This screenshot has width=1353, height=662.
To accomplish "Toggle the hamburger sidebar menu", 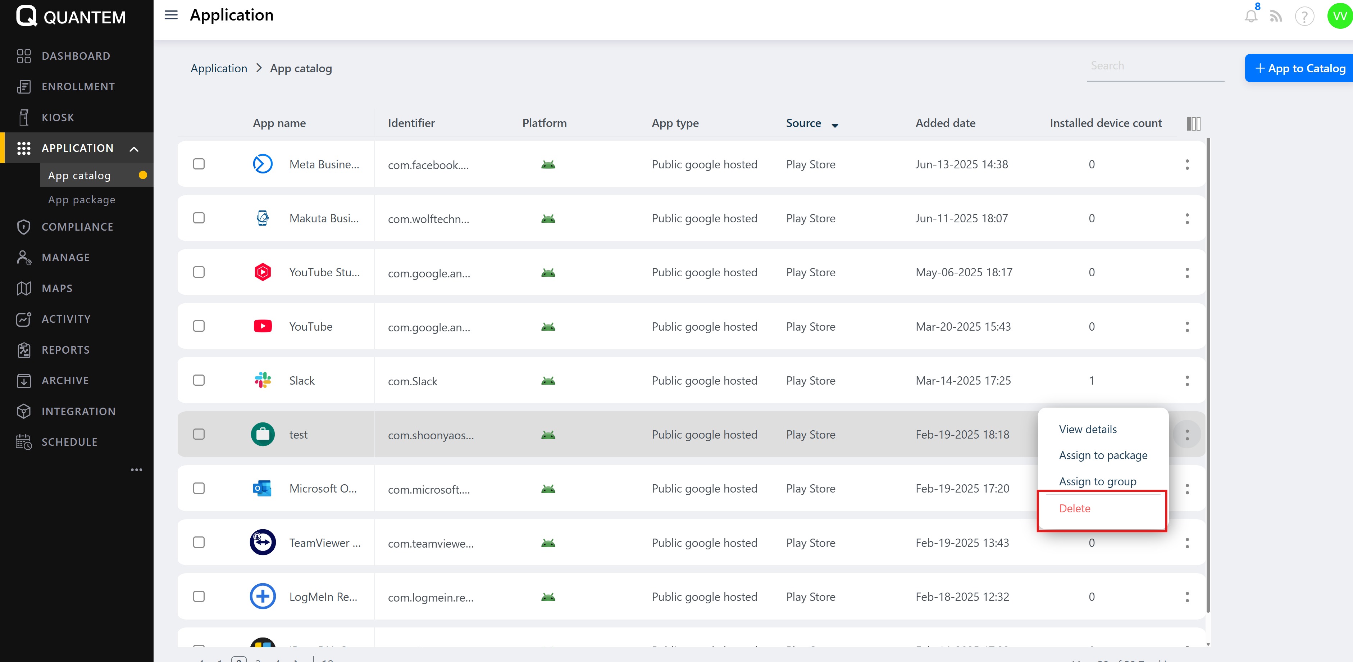I will [x=171, y=15].
